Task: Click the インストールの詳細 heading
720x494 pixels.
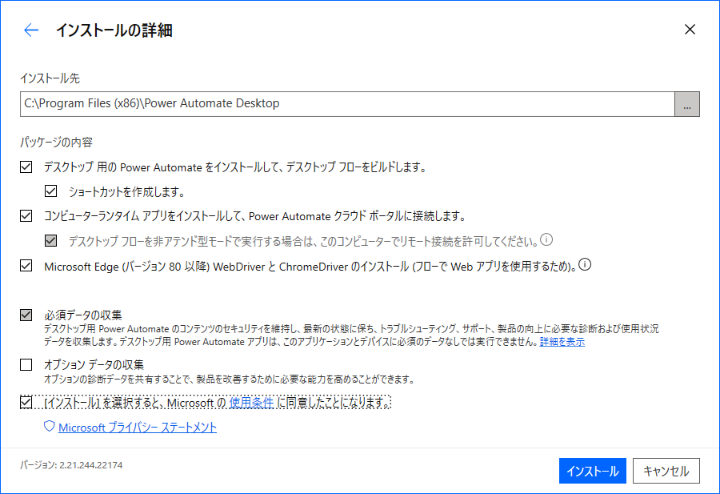Action: (x=114, y=30)
